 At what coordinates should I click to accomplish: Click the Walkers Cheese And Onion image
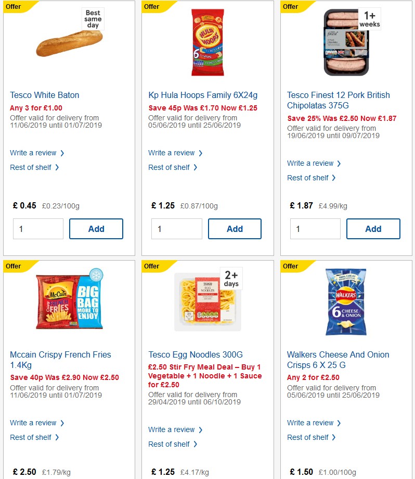coord(346,302)
